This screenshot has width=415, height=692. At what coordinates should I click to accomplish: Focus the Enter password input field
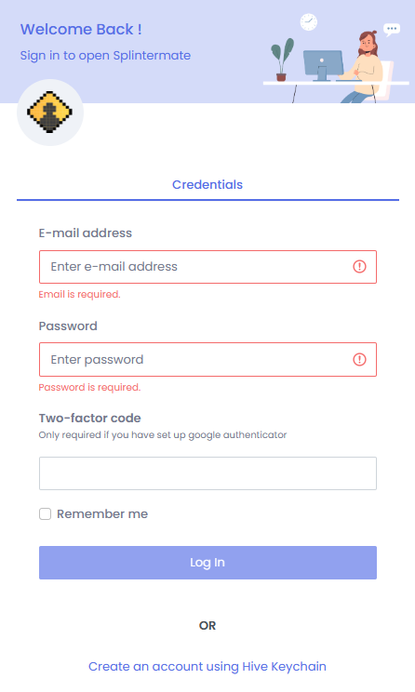coord(207,360)
